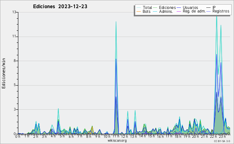Click the X-axis label '11 h'
This screenshot has width=234, height=144.
pos(116,136)
